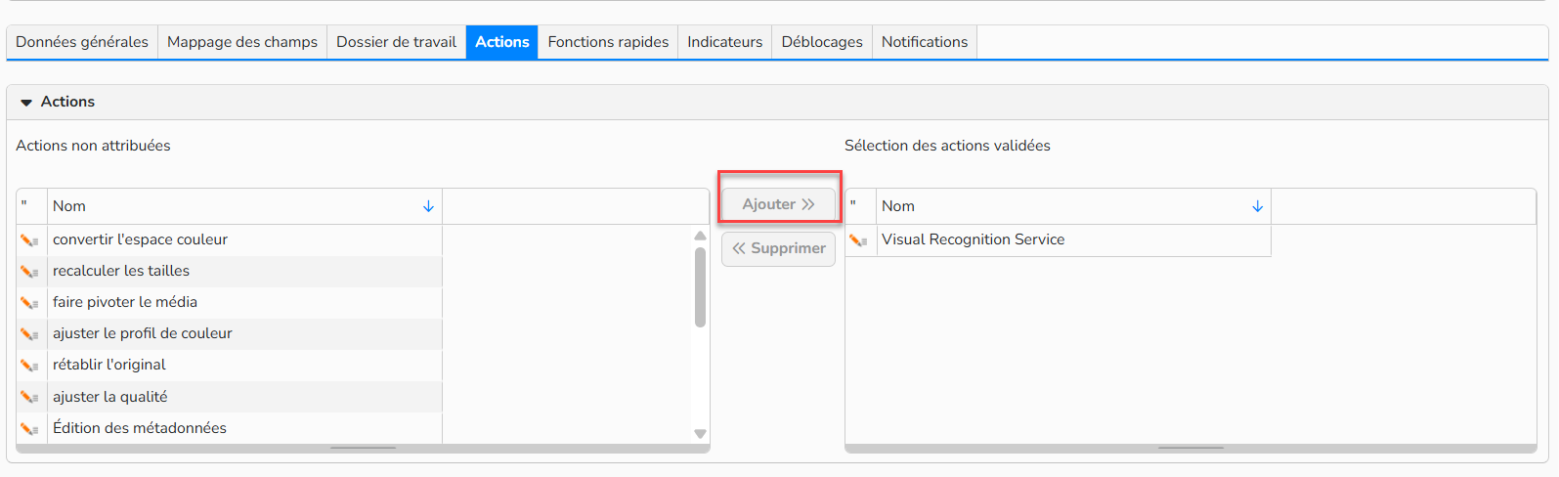
Task: Click pencil icon beside Visual Recognition Service
Action: tap(858, 240)
